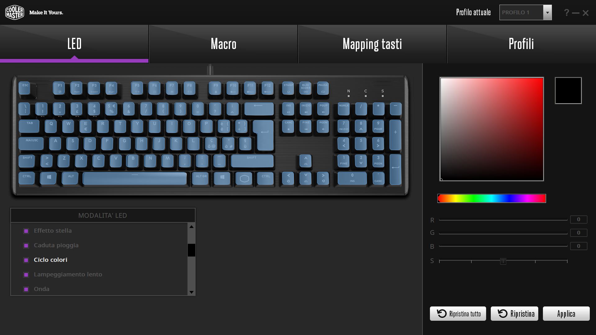
Task: Open the Mapping tasti tab
Action: (x=372, y=44)
